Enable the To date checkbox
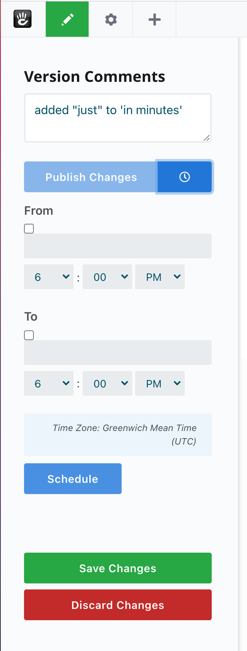This screenshot has width=247, height=651. pyautogui.click(x=29, y=335)
